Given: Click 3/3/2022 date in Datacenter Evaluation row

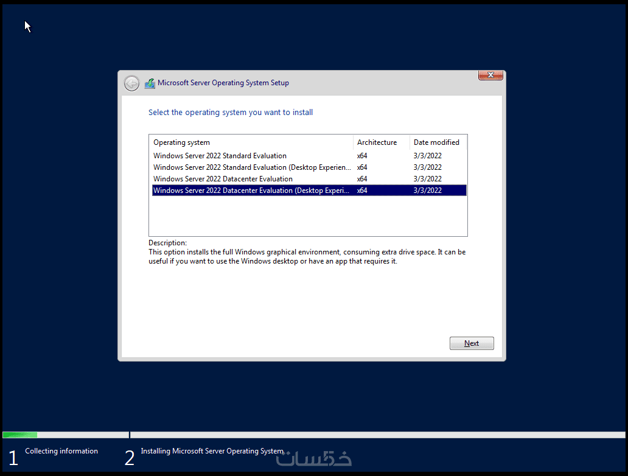Looking at the screenshot, I should coord(427,179).
